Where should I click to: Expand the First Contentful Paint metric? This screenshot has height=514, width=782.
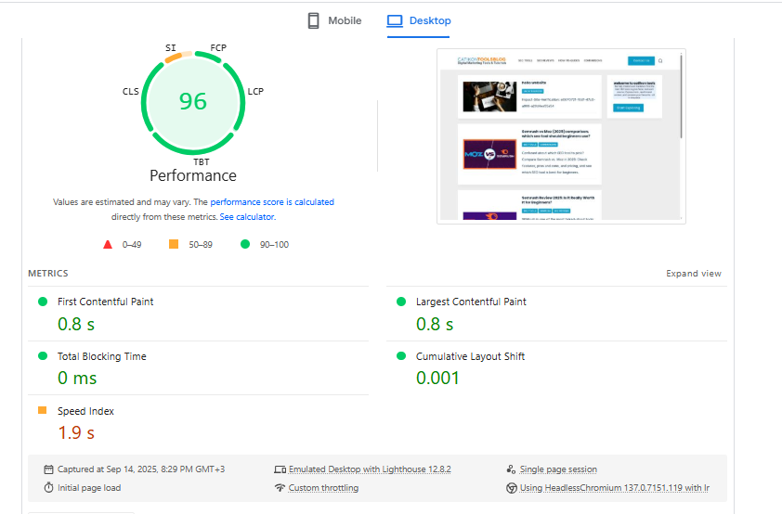coord(105,302)
